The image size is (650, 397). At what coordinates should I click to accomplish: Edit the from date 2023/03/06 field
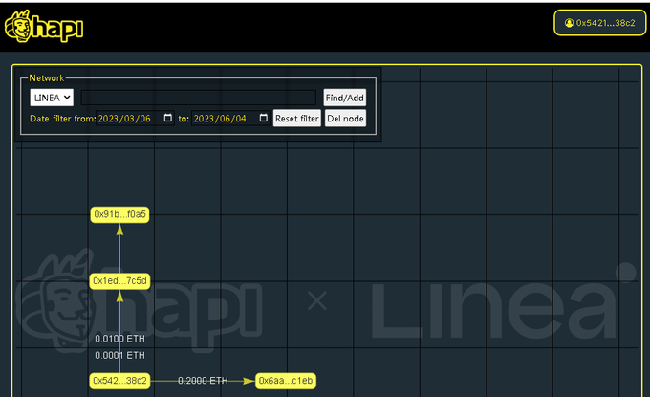point(135,119)
